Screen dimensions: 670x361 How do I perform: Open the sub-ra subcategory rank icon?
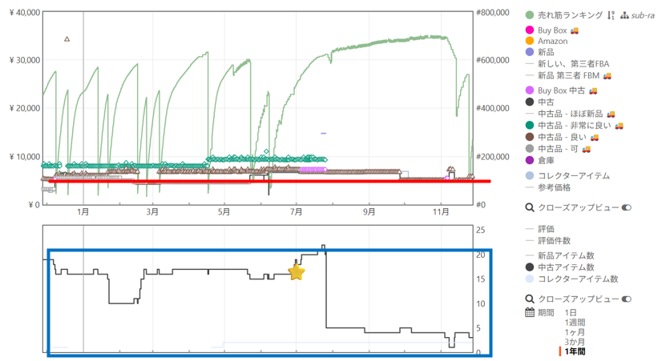point(624,15)
